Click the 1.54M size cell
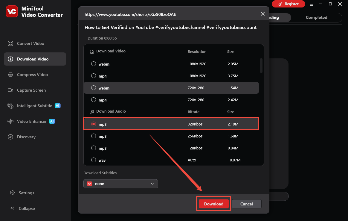 (x=233, y=88)
